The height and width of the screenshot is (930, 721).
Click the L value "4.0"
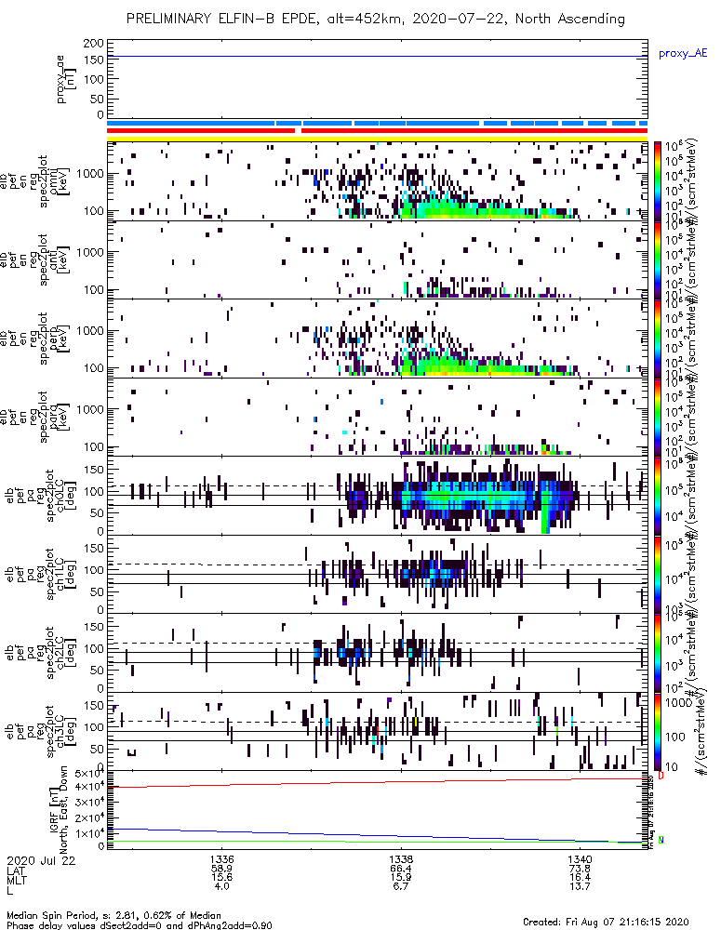(222, 886)
